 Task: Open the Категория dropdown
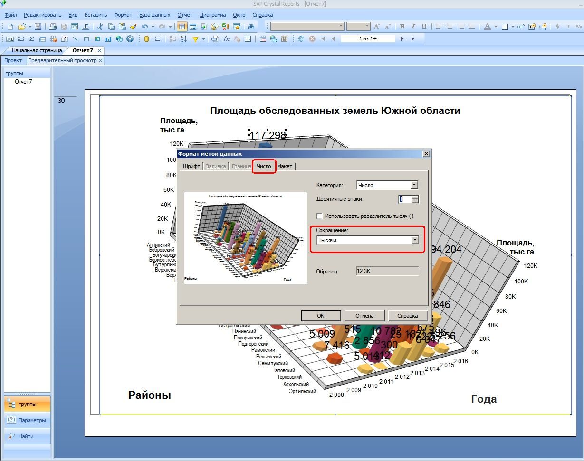[x=414, y=185]
